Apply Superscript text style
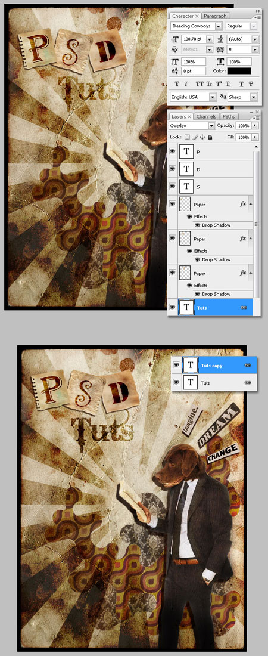Screen dimensions: 268x656 pos(219,83)
